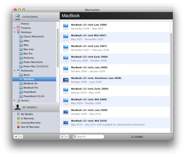185x157 pixels.
Task: Click the MacBook Mid 2010 laptop thumbnail
Action: point(66,123)
